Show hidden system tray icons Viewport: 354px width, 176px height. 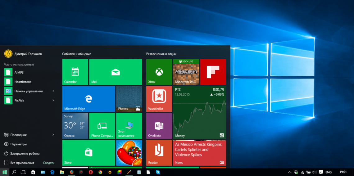pyautogui.click(x=289, y=172)
